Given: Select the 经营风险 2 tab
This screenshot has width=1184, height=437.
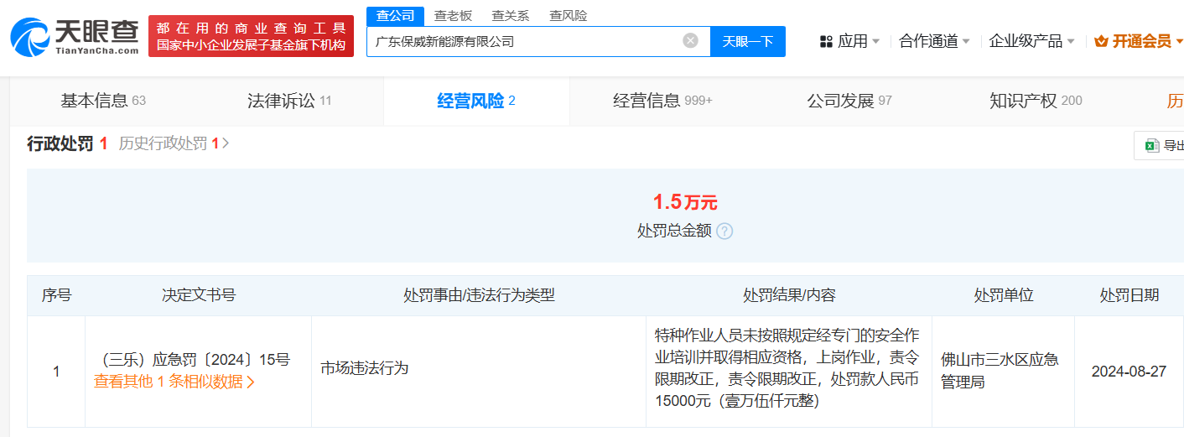Looking at the screenshot, I should (x=476, y=101).
